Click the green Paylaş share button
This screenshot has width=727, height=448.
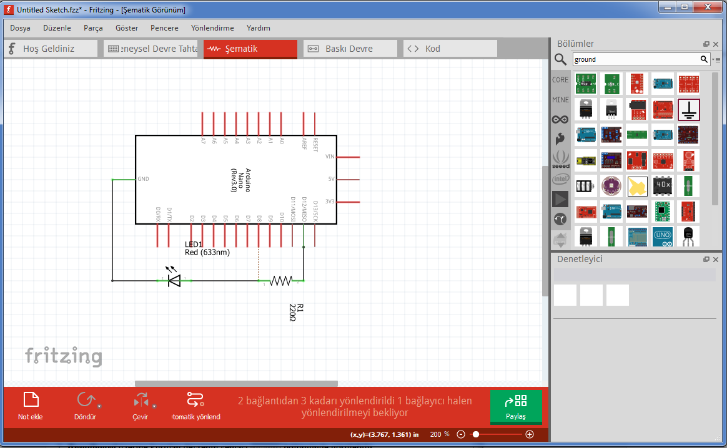[515, 407]
